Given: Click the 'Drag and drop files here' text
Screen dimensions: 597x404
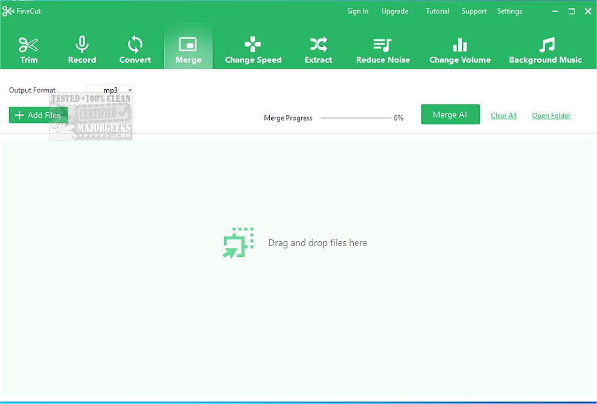Looking at the screenshot, I should coord(318,243).
